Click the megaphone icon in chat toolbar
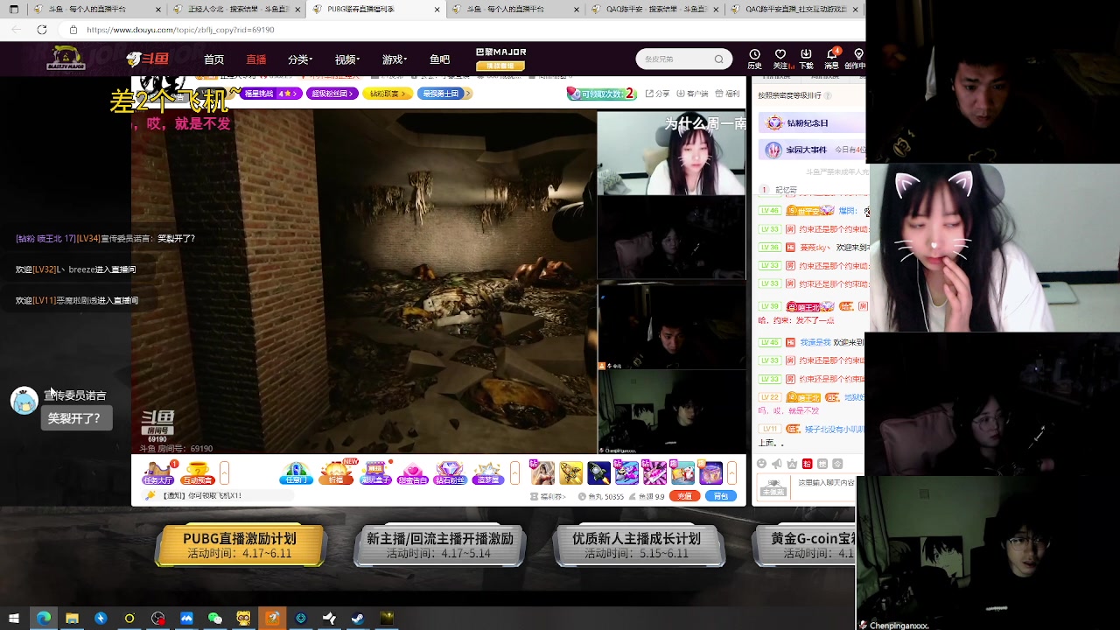Screen dimensions: 1120x630 point(776,464)
